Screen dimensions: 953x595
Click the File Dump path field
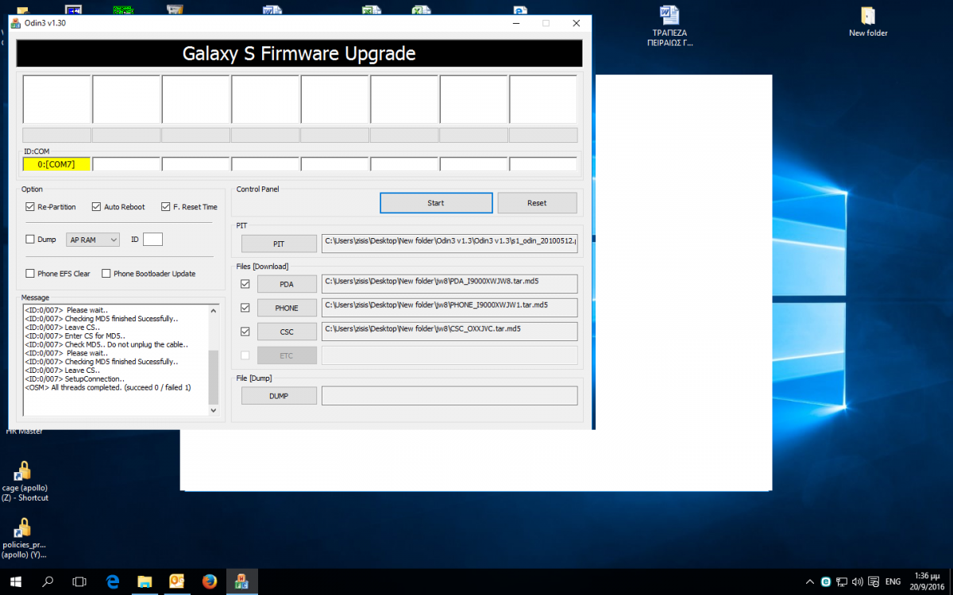pyautogui.click(x=449, y=396)
